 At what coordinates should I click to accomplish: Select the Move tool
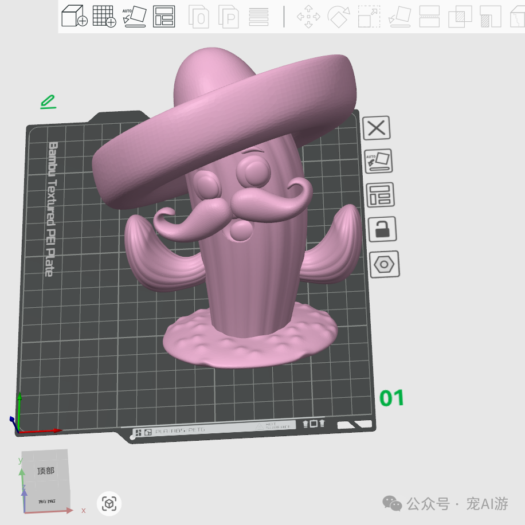pyautogui.click(x=308, y=17)
